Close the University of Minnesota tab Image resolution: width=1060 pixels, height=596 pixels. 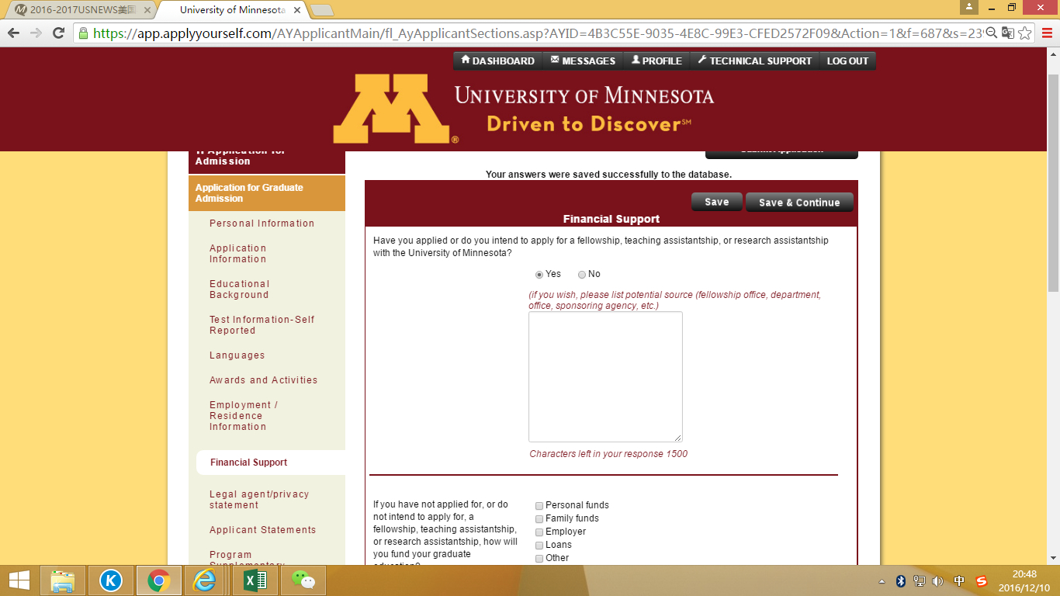pyautogui.click(x=297, y=10)
